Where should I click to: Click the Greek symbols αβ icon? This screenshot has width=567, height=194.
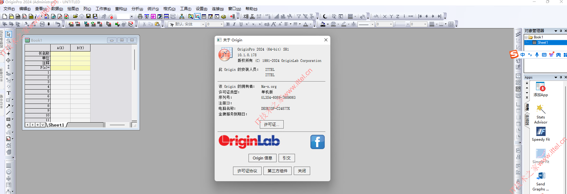click(267, 24)
